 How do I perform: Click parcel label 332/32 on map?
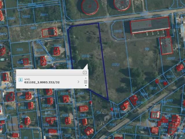(86, 56)
